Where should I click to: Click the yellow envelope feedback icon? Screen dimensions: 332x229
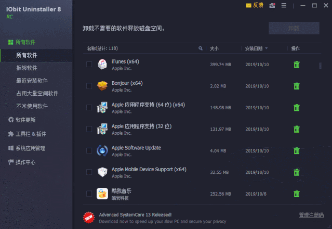248,5
